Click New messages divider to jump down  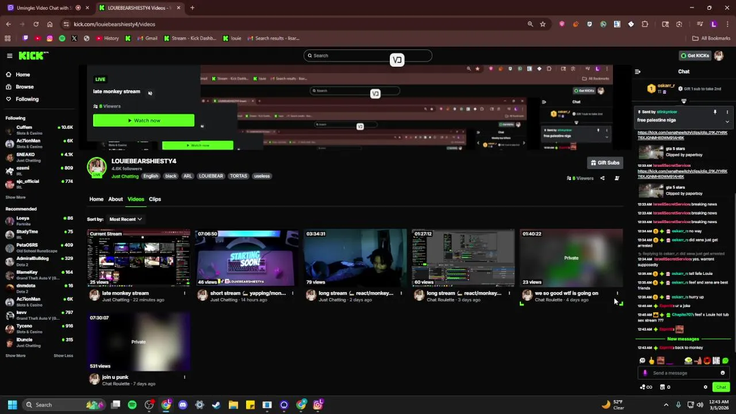[683, 339]
